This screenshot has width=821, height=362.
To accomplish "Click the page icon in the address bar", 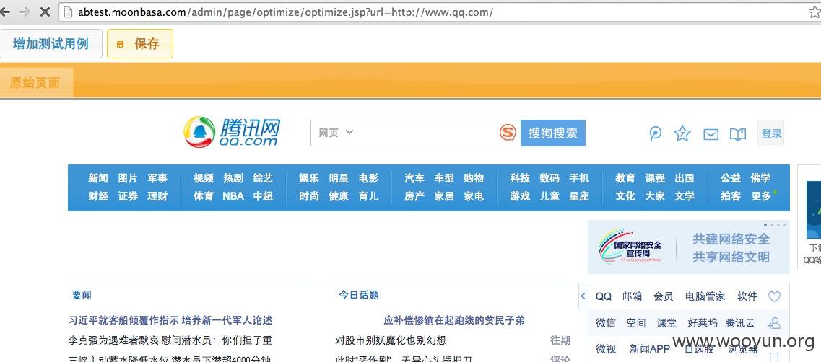I will coord(68,12).
